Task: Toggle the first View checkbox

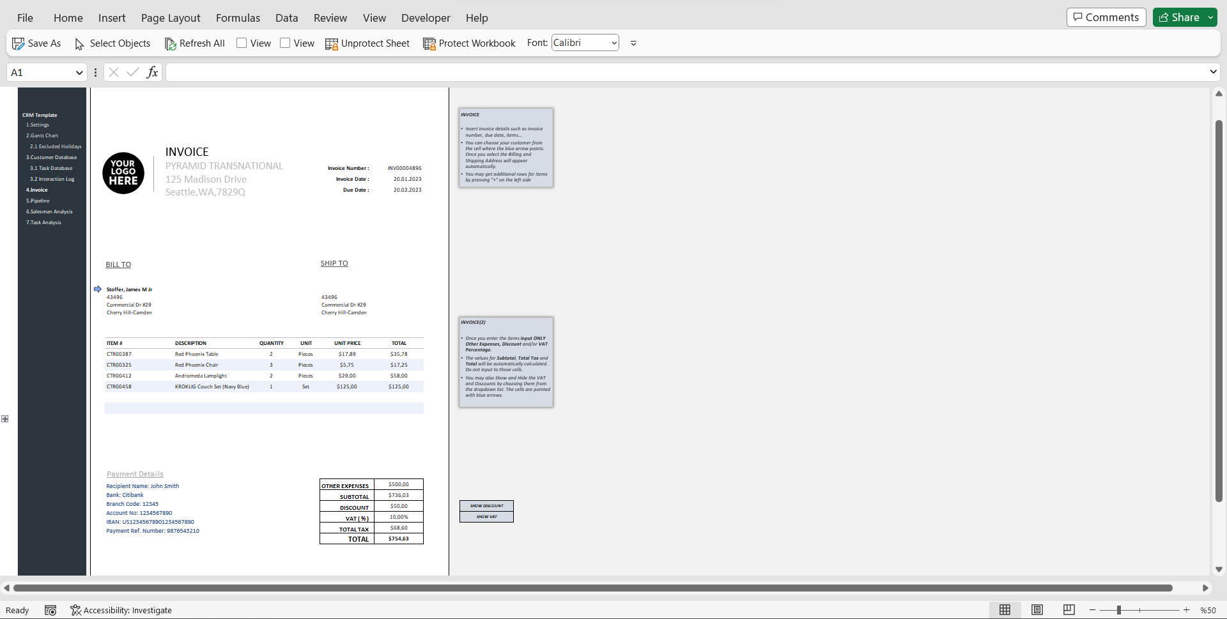Action: pos(242,43)
